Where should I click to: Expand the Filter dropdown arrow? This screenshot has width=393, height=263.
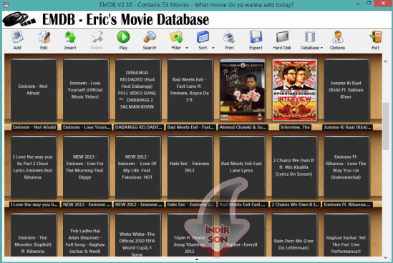[x=187, y=48]
